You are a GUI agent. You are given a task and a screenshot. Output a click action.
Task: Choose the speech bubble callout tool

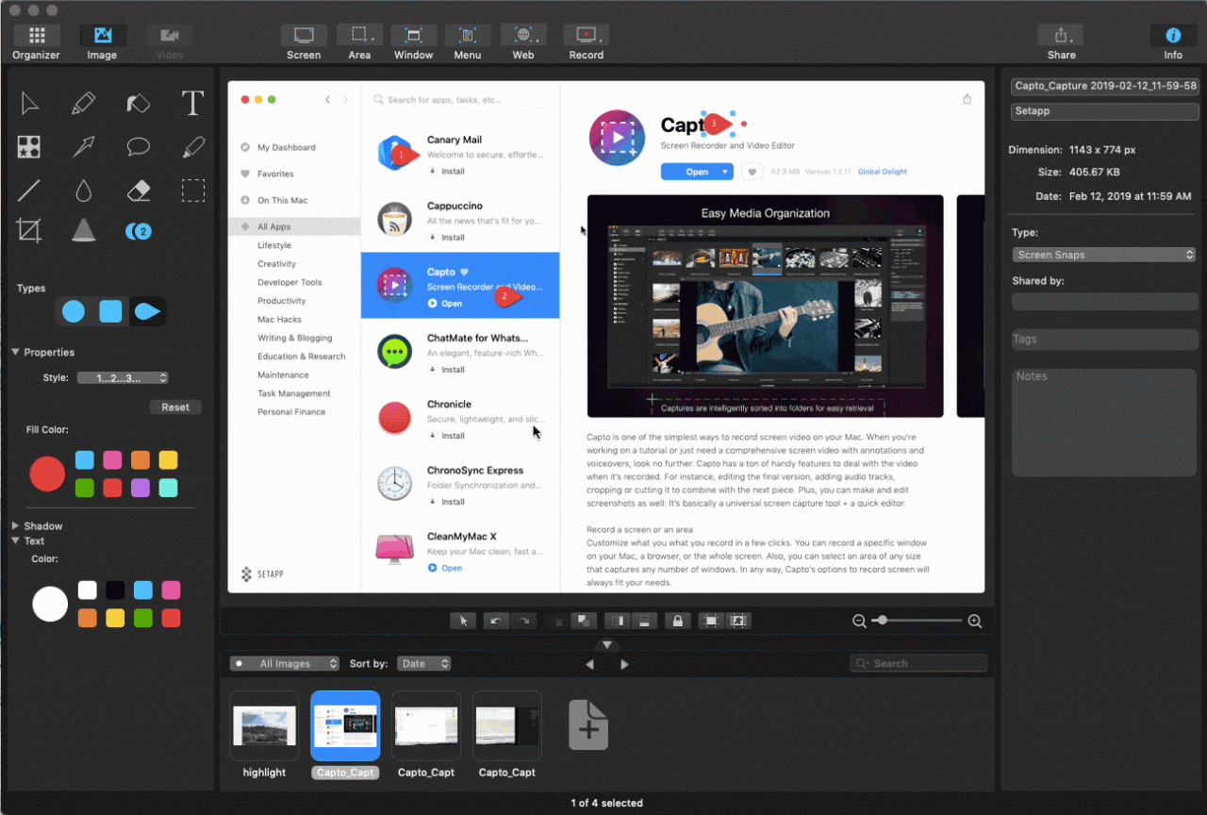click(x=138, y=146)
